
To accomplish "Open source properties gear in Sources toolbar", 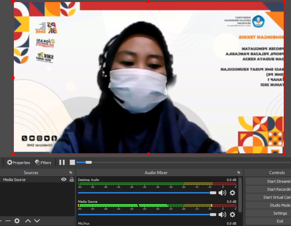I will pyautogui.click(x=17, y=221).
